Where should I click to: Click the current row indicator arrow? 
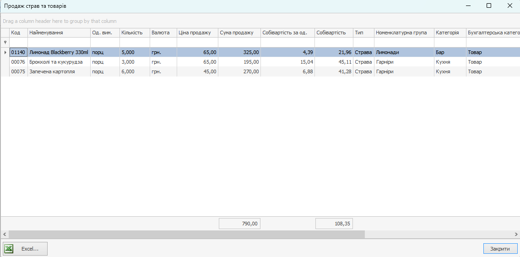pos(5,52)
